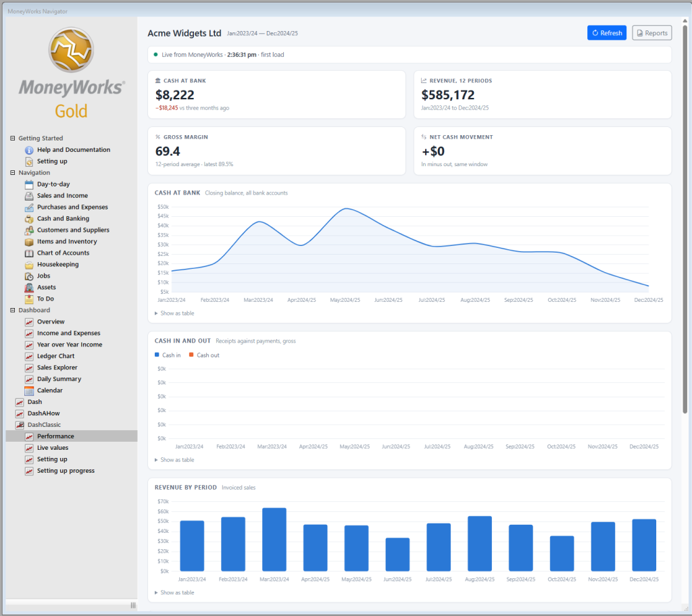Click the To Do icon
The height and width of the screenshot is (616, 692).
point(29,299)
